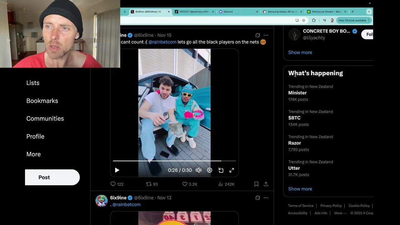Click the @rainbetcom mention in Nov 15 post
400x225 pixels.
[162, 42]
